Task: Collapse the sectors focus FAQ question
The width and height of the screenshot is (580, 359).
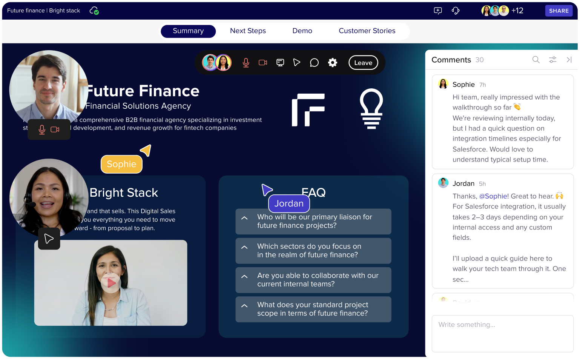Action: tap(244, 247)
